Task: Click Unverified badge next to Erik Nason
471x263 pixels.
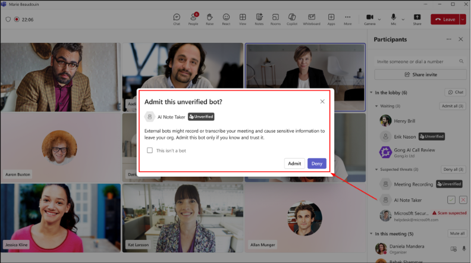Action: point(432,136)
